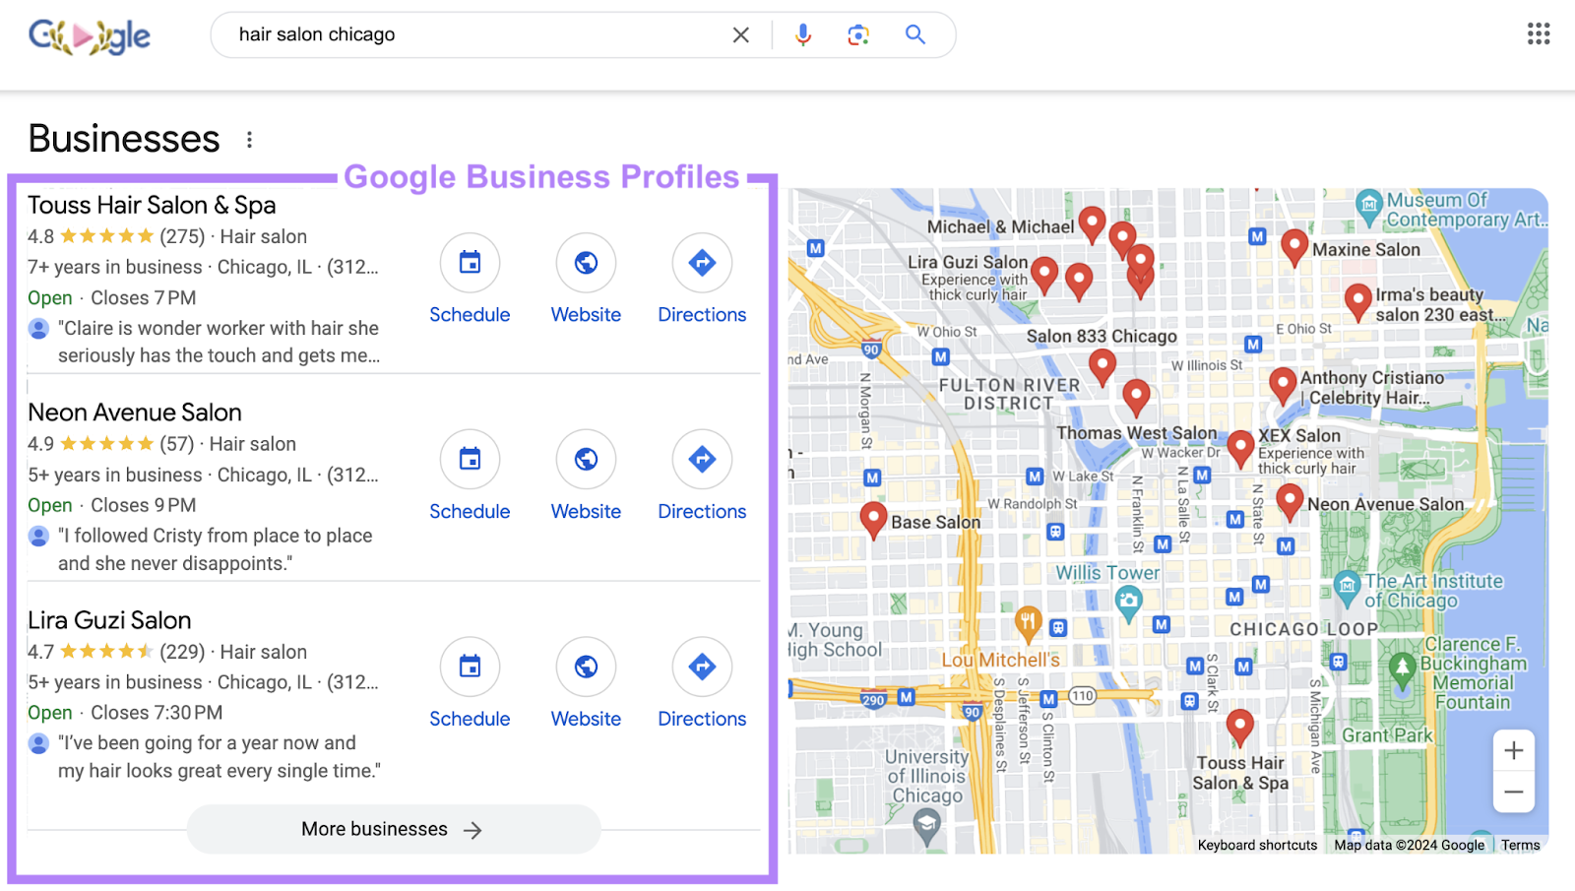Click the search field containing hair salon chicago
The width and height of the screenshot is (1575, 891).
pyautogui.click(x=443, y=34)
